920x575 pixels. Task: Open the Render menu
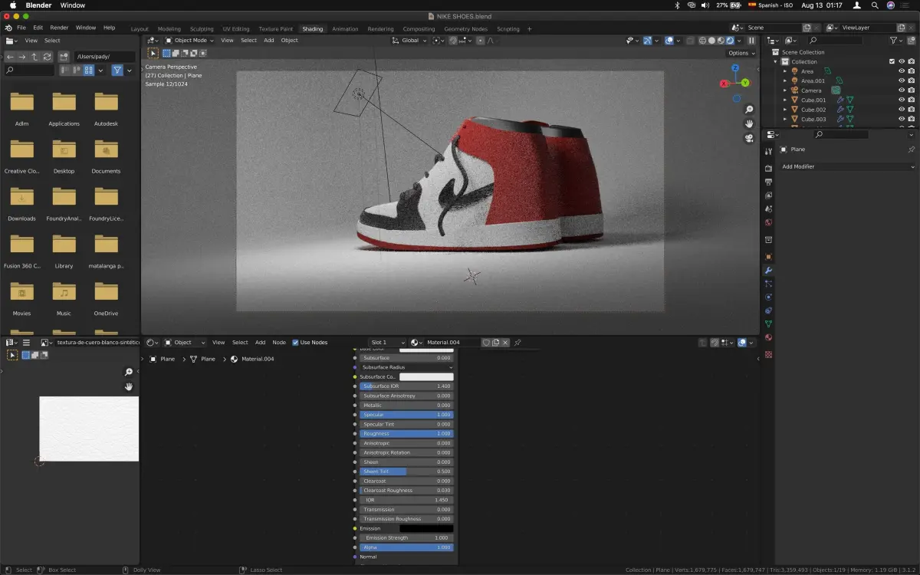point(59,28)
